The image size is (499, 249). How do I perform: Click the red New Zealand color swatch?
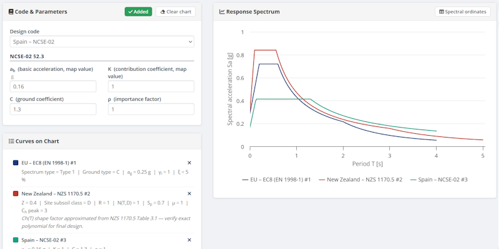[16, 194]
